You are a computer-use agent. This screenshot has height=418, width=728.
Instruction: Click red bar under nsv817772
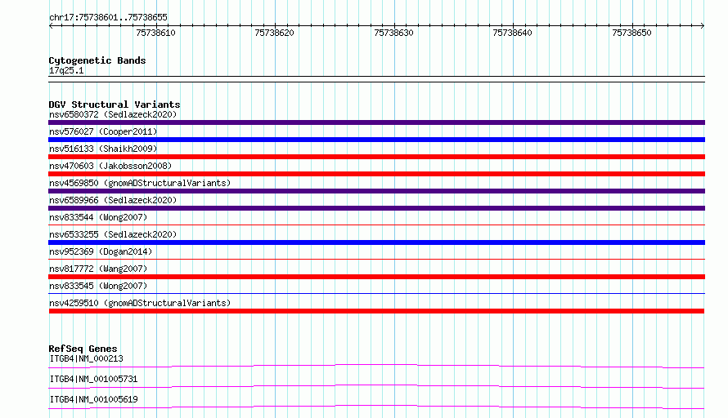376,277
